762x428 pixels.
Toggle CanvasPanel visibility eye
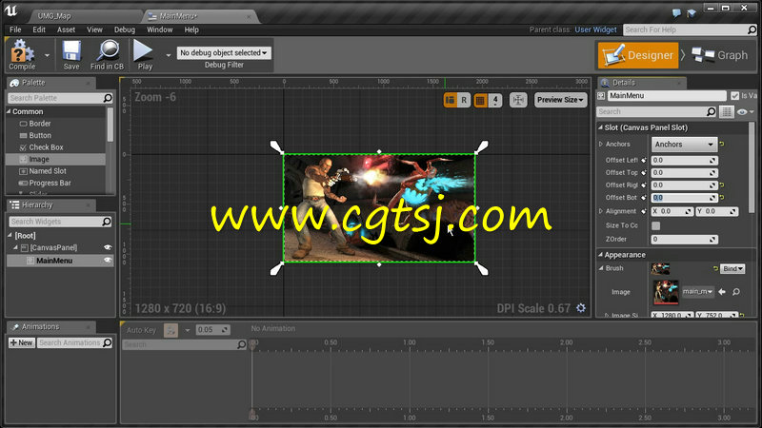[x=108, y=247]
